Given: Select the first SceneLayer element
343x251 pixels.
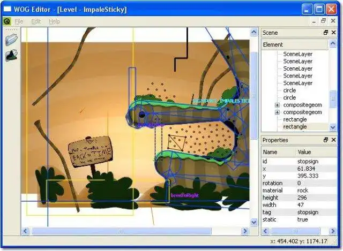Looking at the screenshot, I should (298, 54).
